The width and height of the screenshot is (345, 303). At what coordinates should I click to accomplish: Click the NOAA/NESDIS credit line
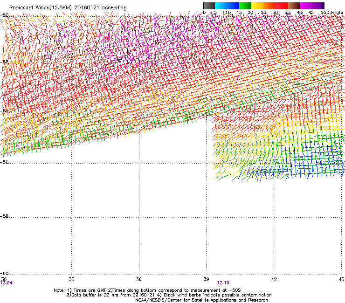coord(201,300)
